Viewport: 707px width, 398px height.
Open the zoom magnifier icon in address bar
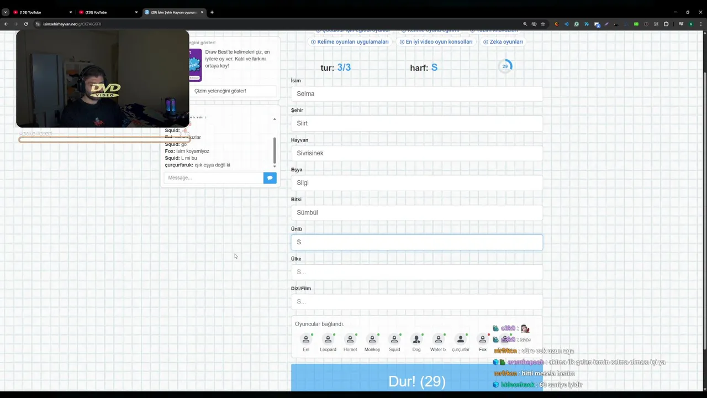click(x=525, y=24)
